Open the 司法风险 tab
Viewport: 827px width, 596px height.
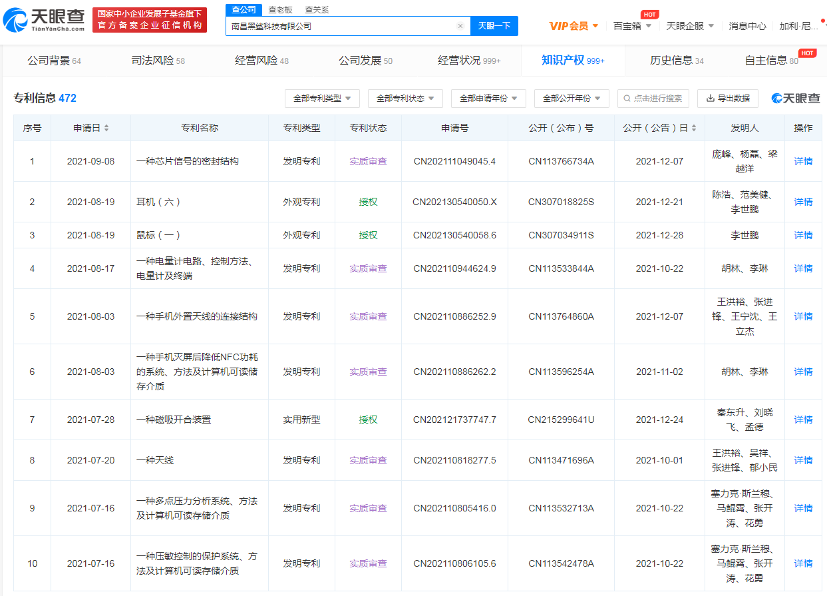coord(158,61)
